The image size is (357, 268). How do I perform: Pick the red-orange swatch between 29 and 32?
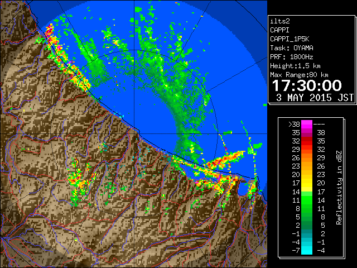coord(307,150)
